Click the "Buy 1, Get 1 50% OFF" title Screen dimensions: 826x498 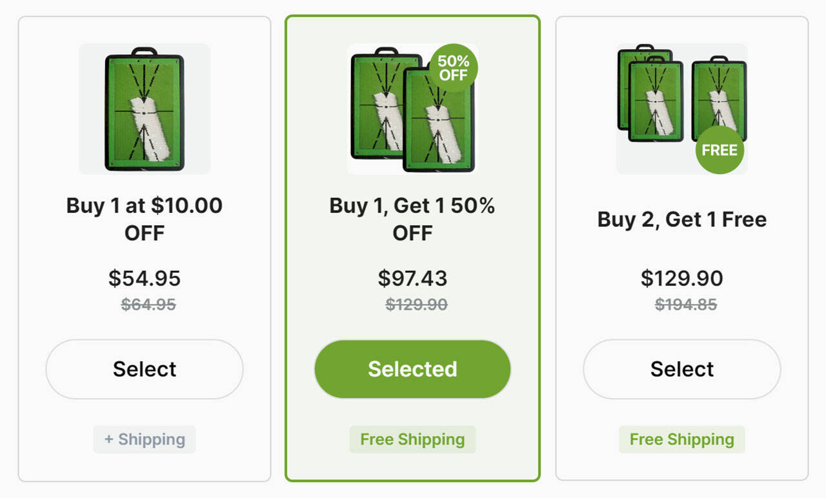(412, 219)
